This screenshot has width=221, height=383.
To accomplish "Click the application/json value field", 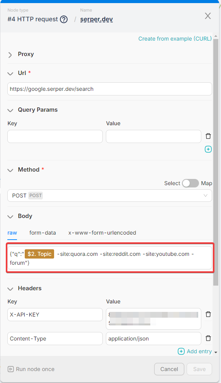I will [154, 339].
